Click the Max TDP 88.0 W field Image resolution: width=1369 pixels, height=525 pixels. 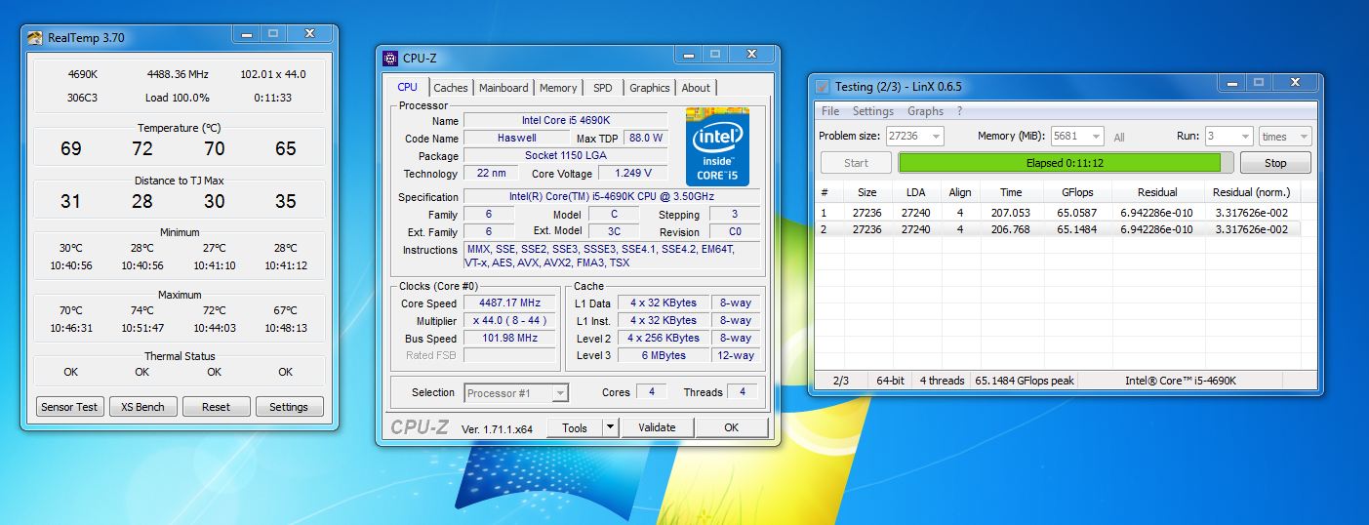click(x=647, y=139)
